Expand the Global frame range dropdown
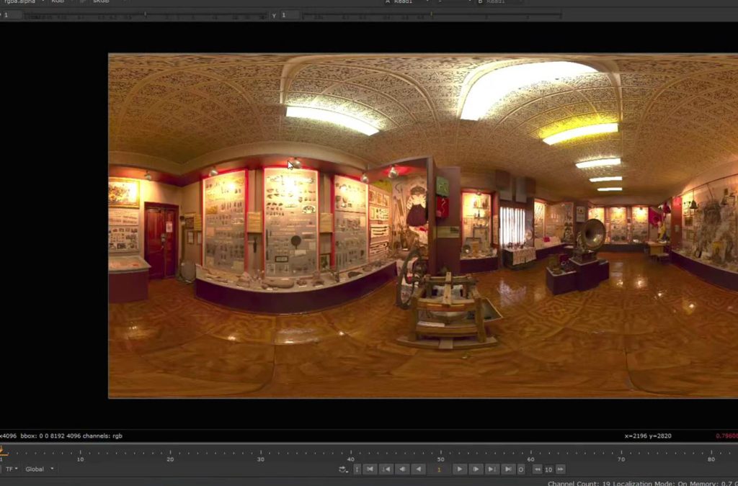This screenshot has width=738, height=486. [x=39, y=469]
